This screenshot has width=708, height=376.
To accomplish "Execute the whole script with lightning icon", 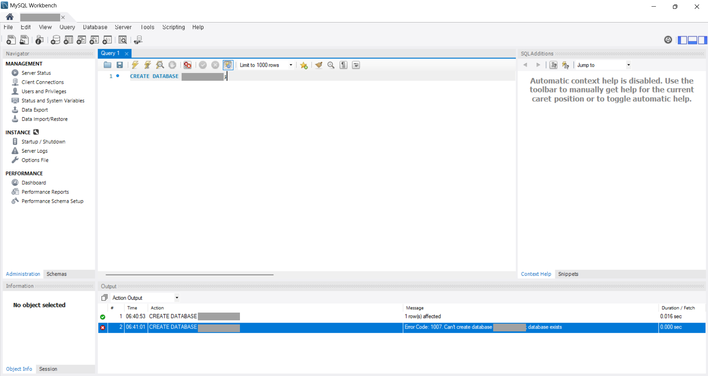I will pos(135,65).
